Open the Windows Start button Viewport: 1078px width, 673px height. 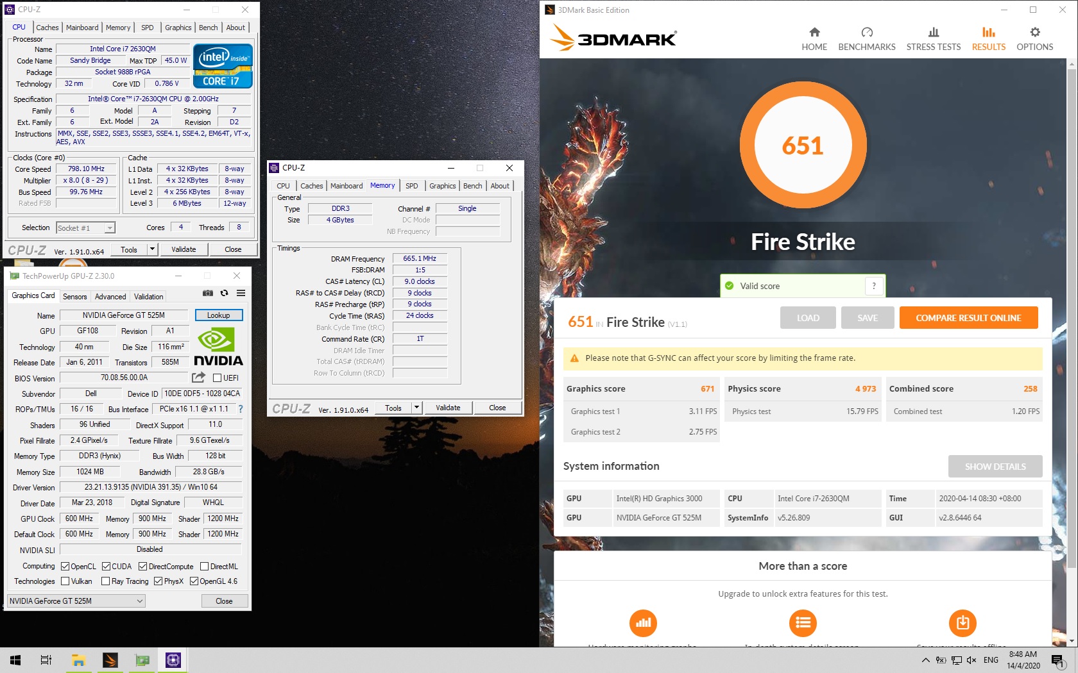tap(15, 660)
